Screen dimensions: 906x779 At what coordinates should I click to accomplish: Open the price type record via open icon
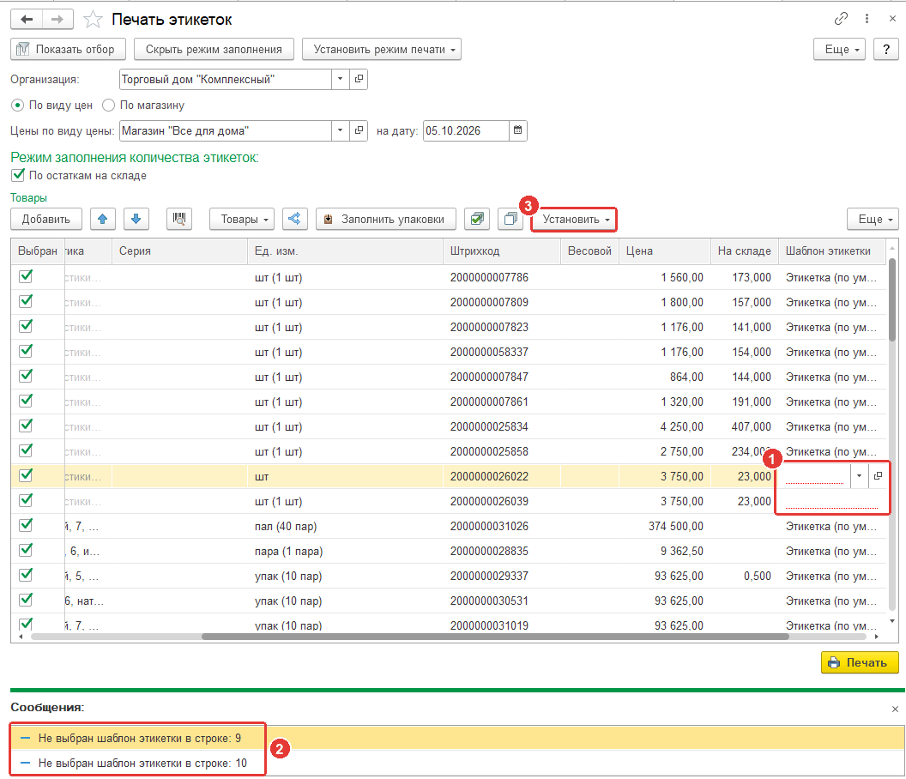click(359, 130)
